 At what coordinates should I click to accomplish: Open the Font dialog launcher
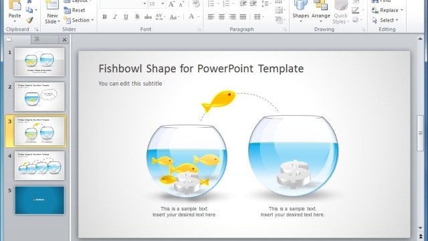[x=199, y=29]
